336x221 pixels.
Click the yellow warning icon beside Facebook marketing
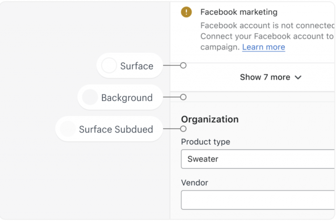click(x=186, y=12)
